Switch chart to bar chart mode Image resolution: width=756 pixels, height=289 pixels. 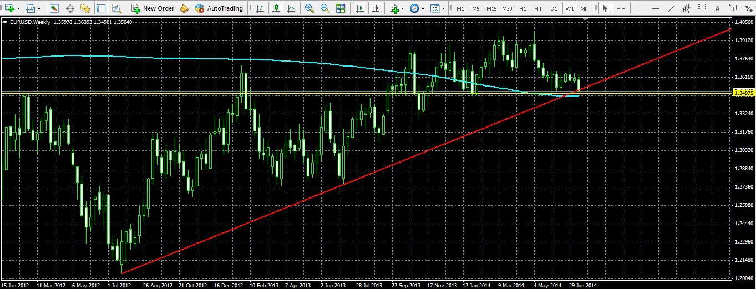(x=260, y=8)
